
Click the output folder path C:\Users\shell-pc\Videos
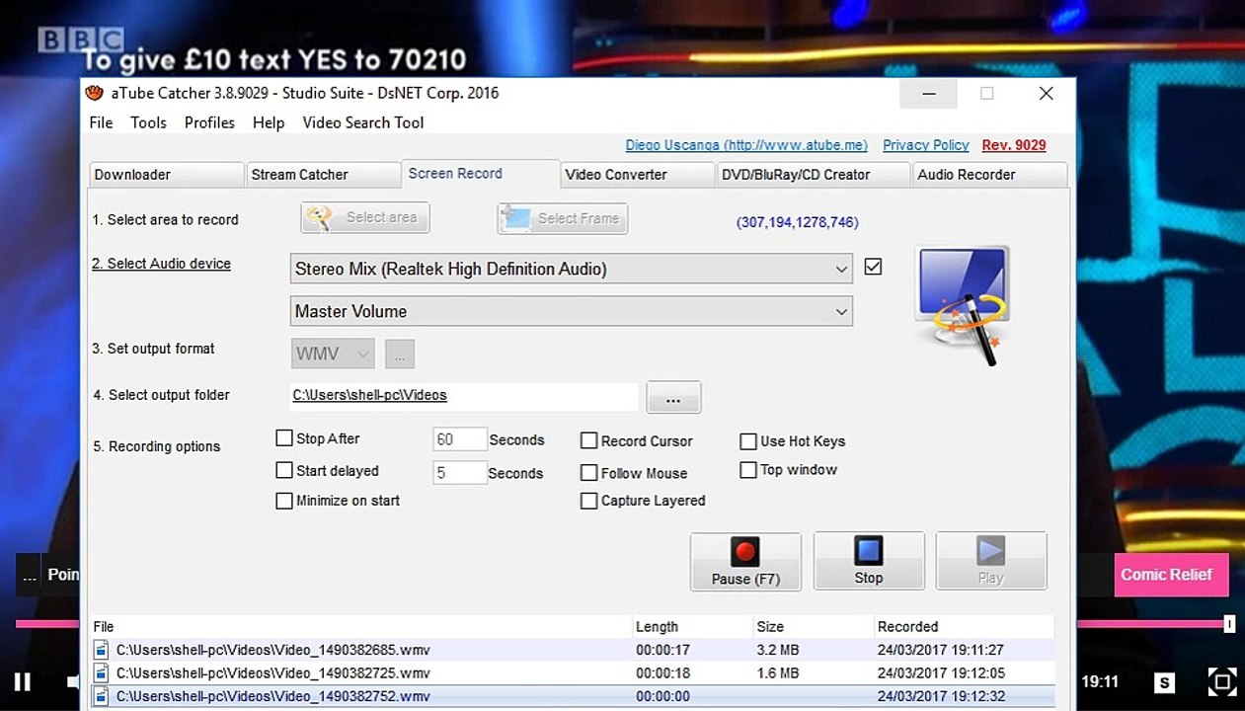(370, 395)
